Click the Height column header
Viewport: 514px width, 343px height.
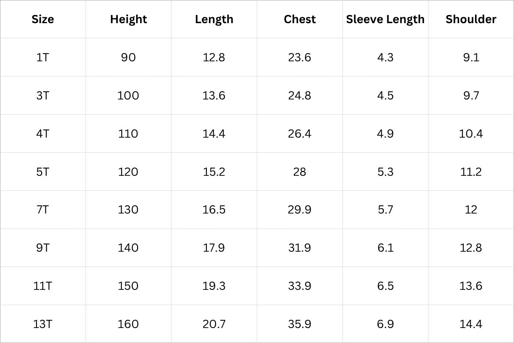pos(128,19)
